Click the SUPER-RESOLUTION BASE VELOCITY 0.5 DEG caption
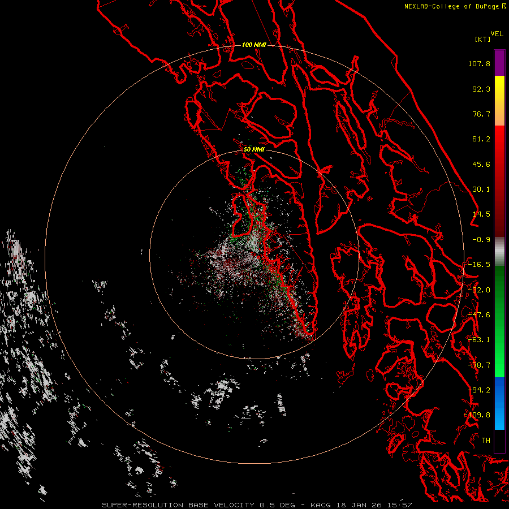 pos(200,505)
